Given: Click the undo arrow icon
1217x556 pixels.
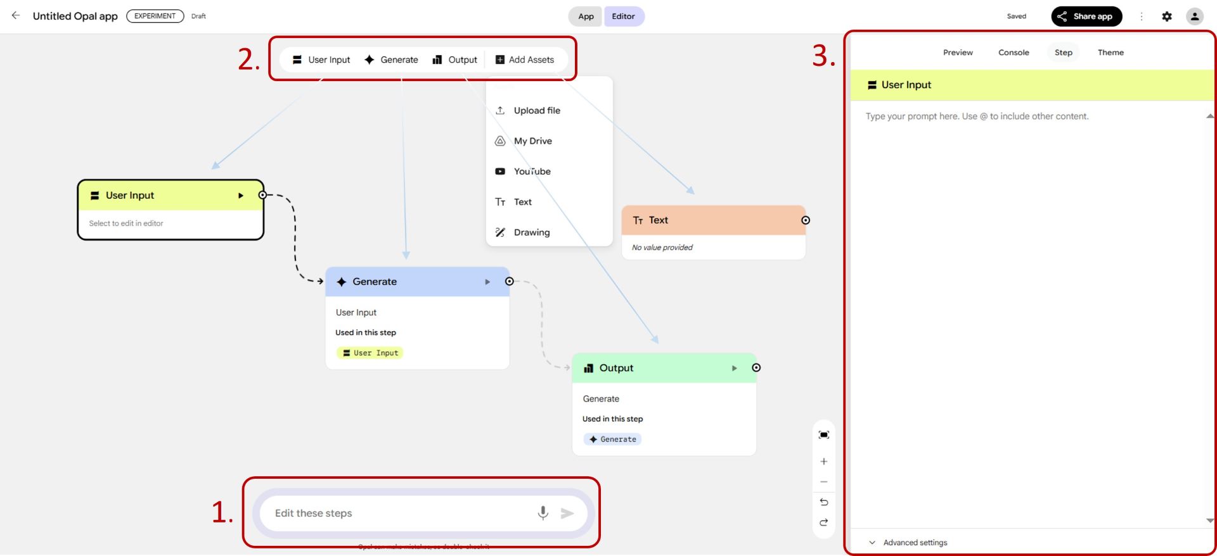Looking at the screenshot, I should (823, 502).
